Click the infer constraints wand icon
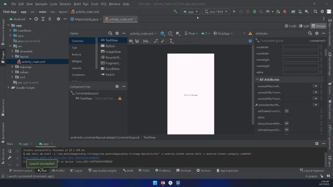 pyautogui.click(x=163, y=41)
